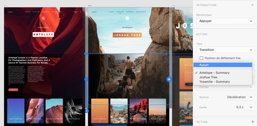Image resolution: width=257 pixels, height=126 pixels.
Task: Click the orange FORECAST button on the third artboard
Action: click(189, 118)
